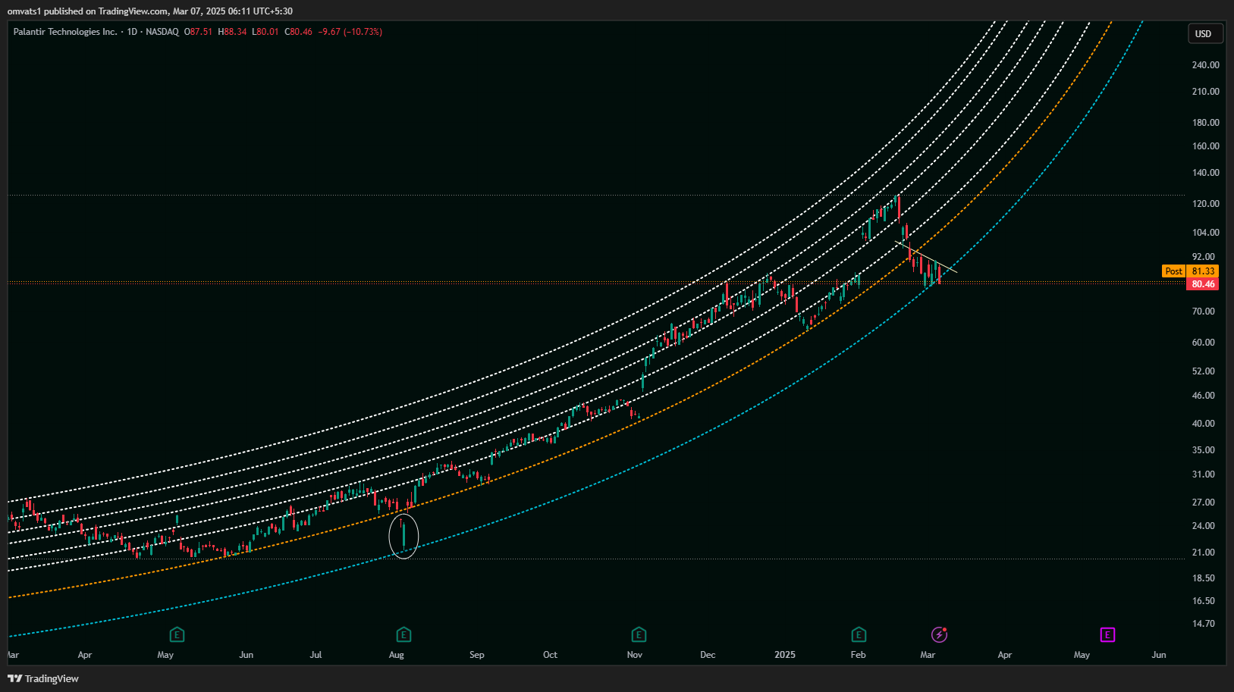Open the green earnings marker above Feb
The height and width of the screenshot is (692, 1234).
coord(859,634)
